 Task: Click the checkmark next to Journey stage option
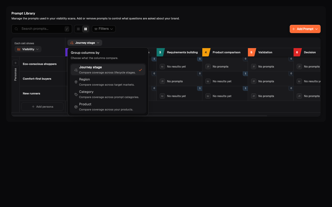(x=140, y=70)
